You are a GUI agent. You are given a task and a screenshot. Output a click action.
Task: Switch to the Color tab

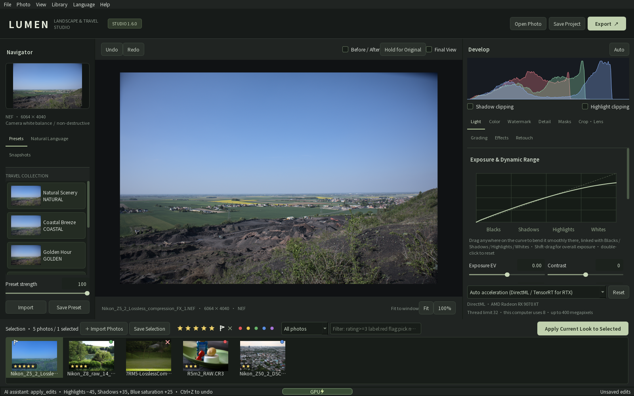pos(495,122)
